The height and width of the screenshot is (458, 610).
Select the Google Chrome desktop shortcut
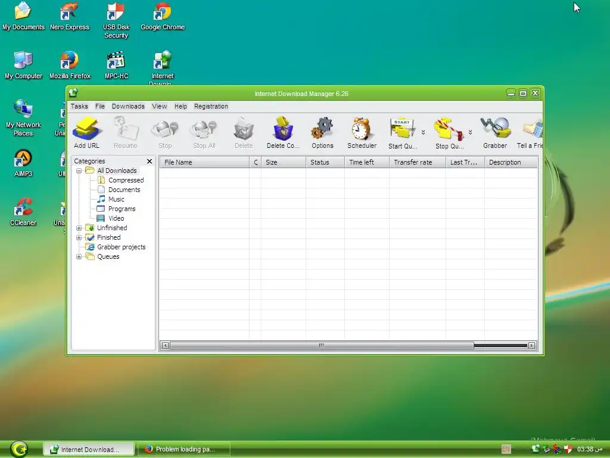163,16
